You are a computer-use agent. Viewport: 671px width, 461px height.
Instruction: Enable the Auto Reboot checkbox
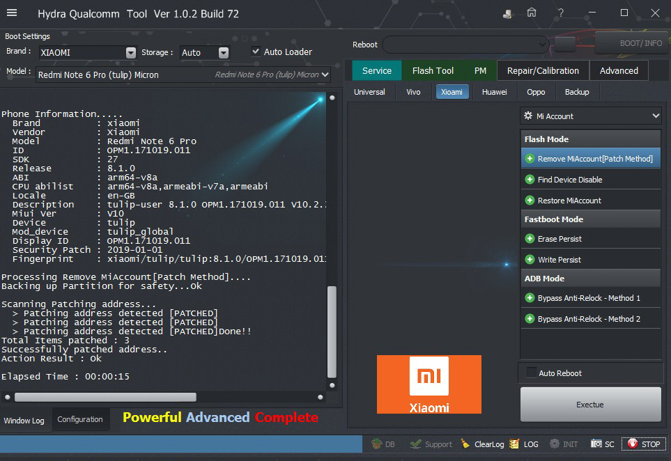point(531,373)
